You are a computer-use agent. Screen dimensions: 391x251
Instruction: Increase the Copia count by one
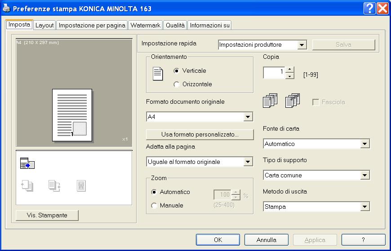289,70
